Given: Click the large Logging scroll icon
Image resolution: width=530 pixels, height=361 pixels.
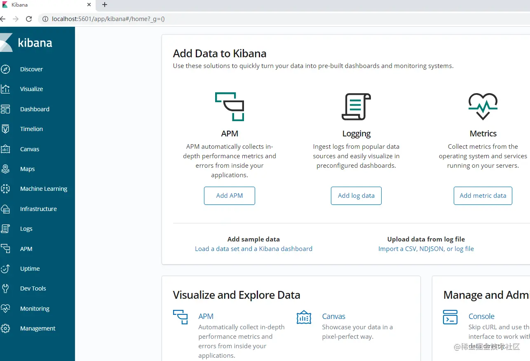Looking at the screenshot, I should coord(356,107).
